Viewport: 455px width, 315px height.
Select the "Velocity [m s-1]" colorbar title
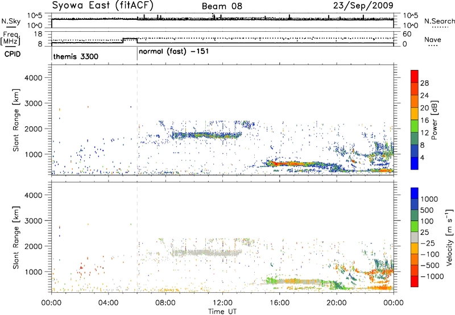[449, 237]
